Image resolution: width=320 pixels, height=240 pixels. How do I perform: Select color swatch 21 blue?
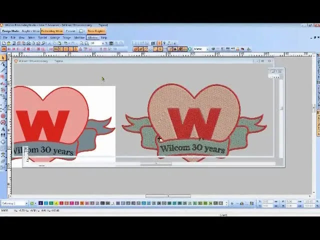pos(143,203)
